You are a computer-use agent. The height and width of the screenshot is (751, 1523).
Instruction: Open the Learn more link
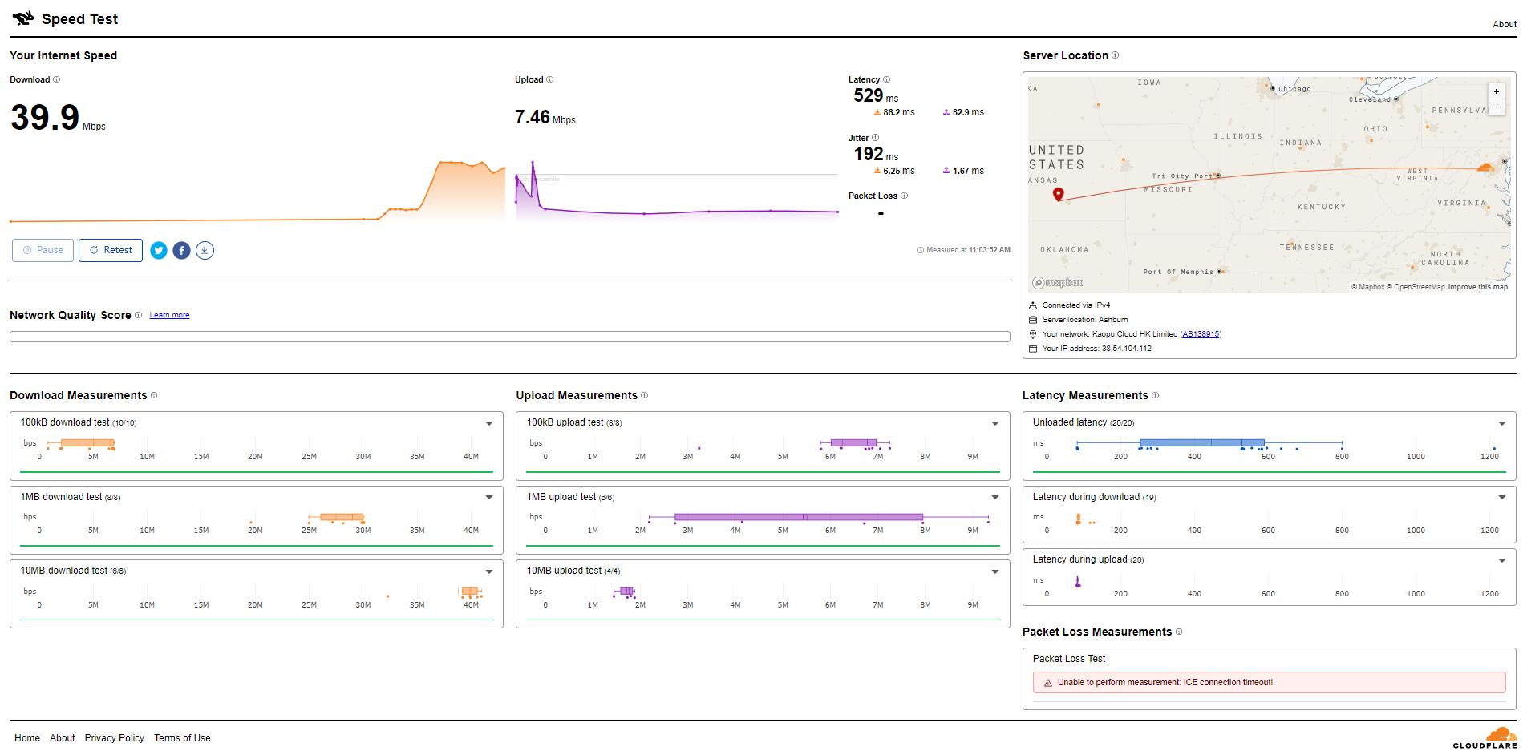(169, 315)
